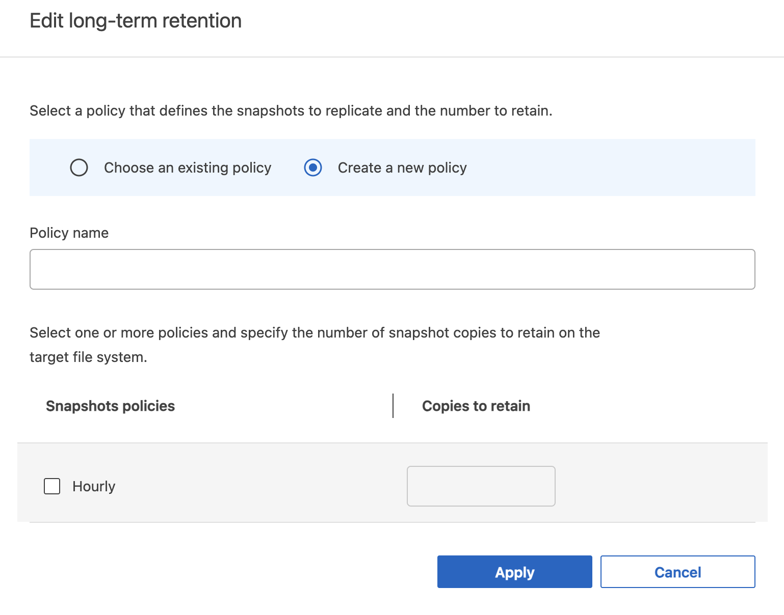784x615 pixels.
Task: Click the Copies to retain input box for Hourly
Action: click(x=480, y=486)
